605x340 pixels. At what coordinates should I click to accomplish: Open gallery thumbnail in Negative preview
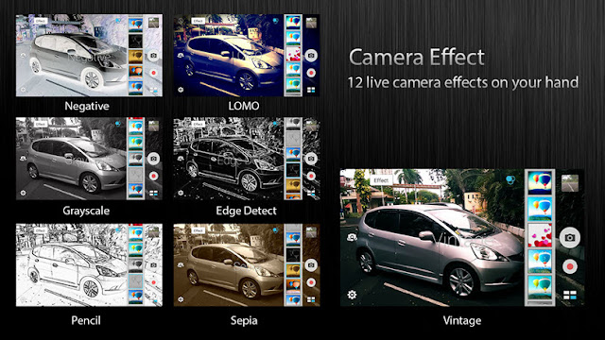(x=153, y=23)
